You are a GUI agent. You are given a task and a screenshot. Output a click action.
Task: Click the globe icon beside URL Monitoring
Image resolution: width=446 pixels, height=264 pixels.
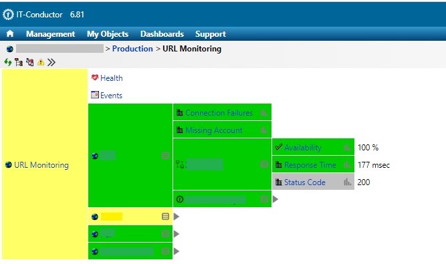pyautogui.click(x=9, y=164)
